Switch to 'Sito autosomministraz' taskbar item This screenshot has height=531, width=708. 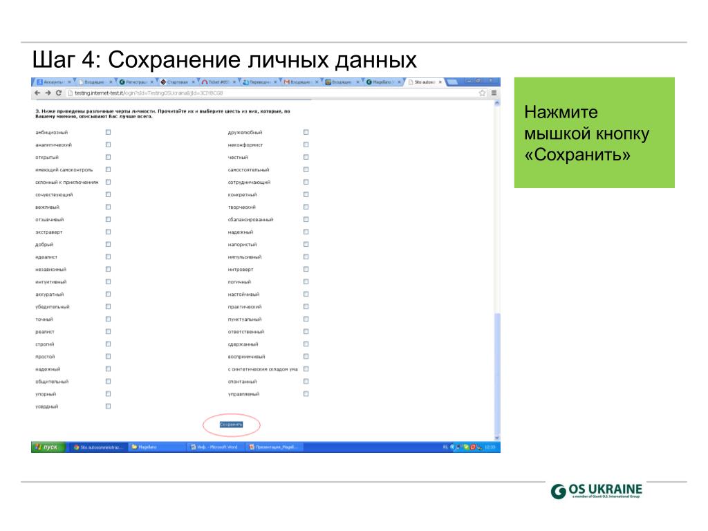tap(97, 447)
